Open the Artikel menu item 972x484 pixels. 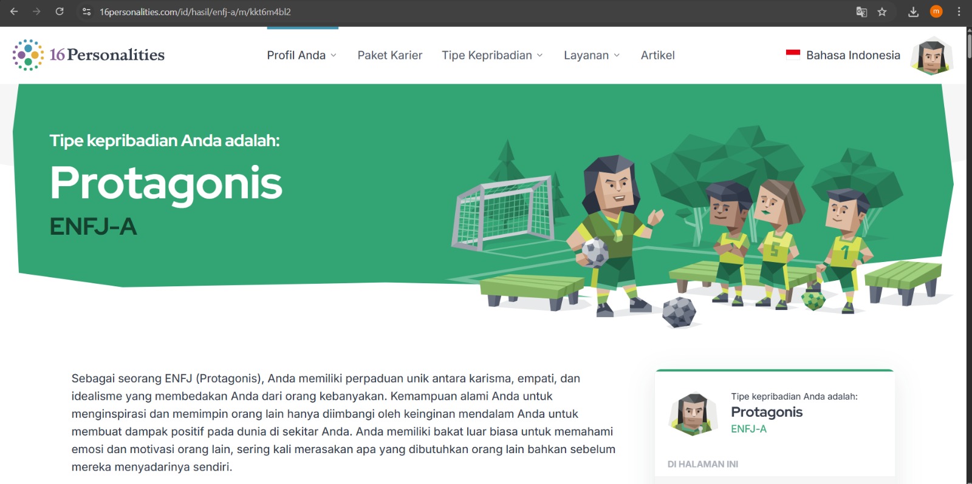click(658, 55)
